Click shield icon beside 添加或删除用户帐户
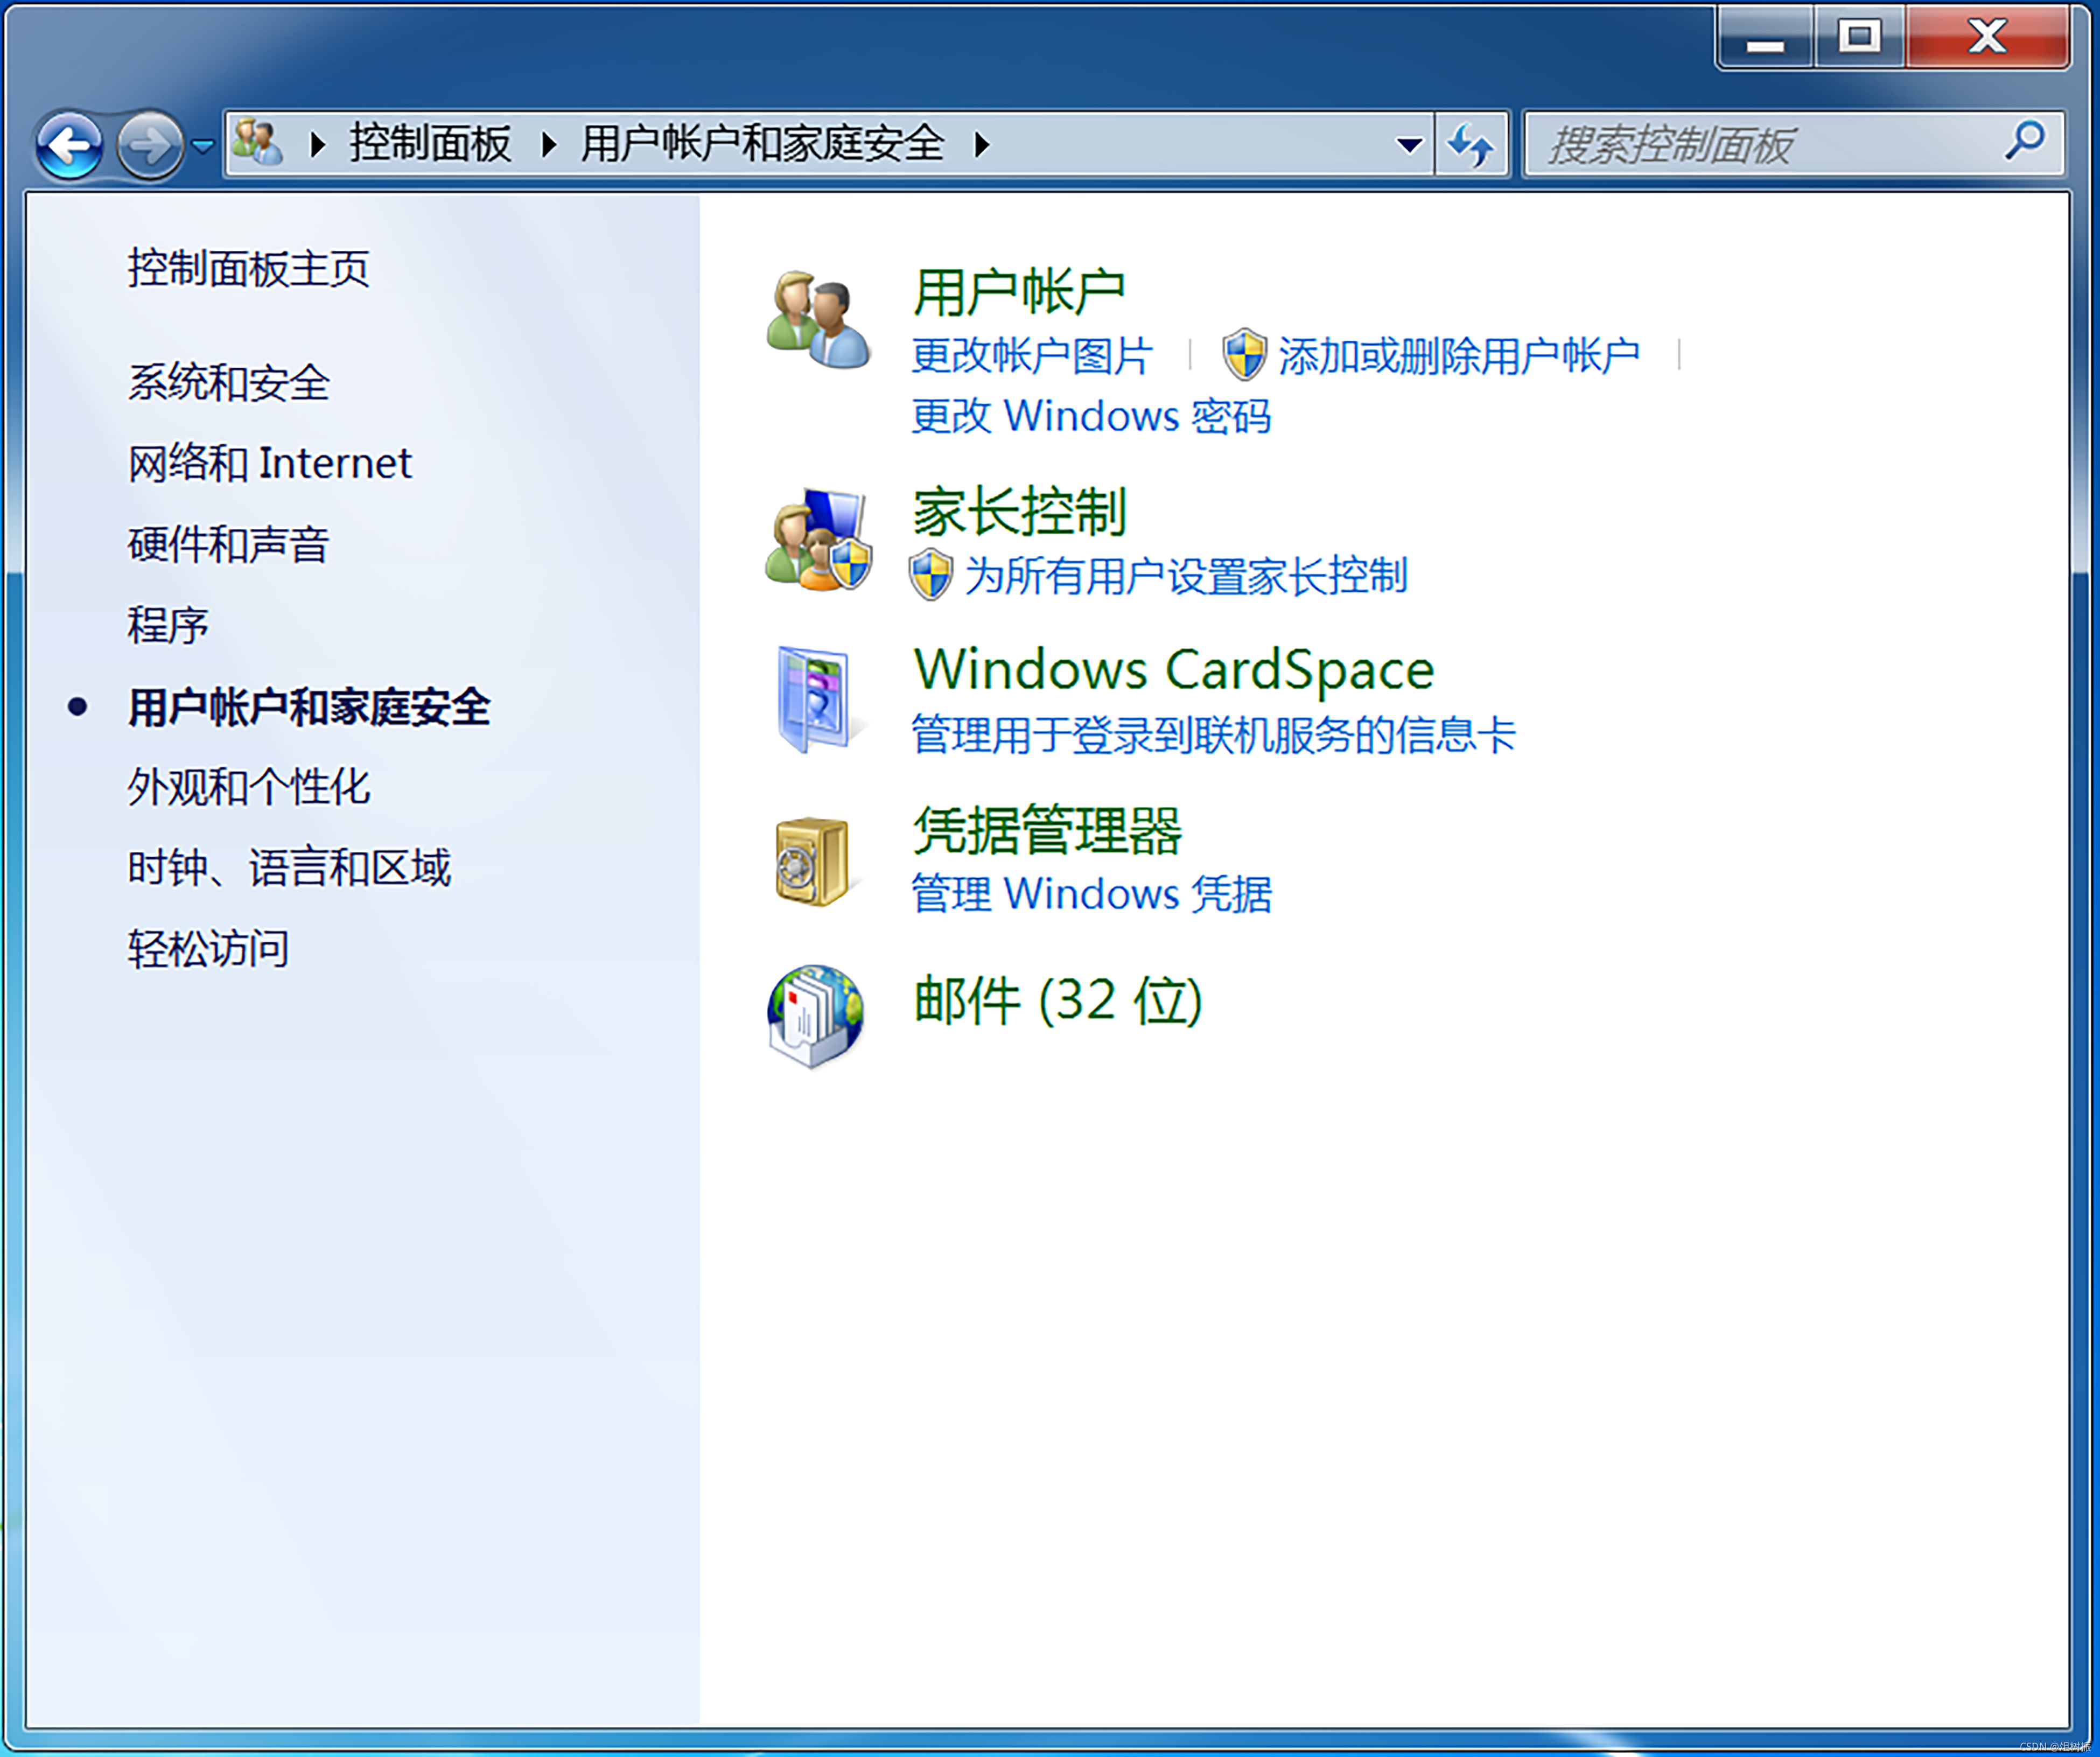The height and width of the screenshot is (1757, 2100). click(x=1244, y=355)
